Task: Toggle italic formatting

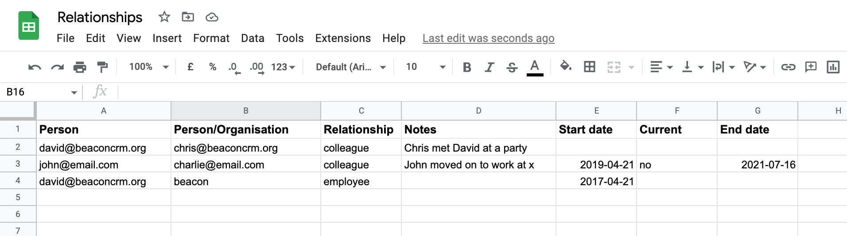Action: [x=489, y=67]
